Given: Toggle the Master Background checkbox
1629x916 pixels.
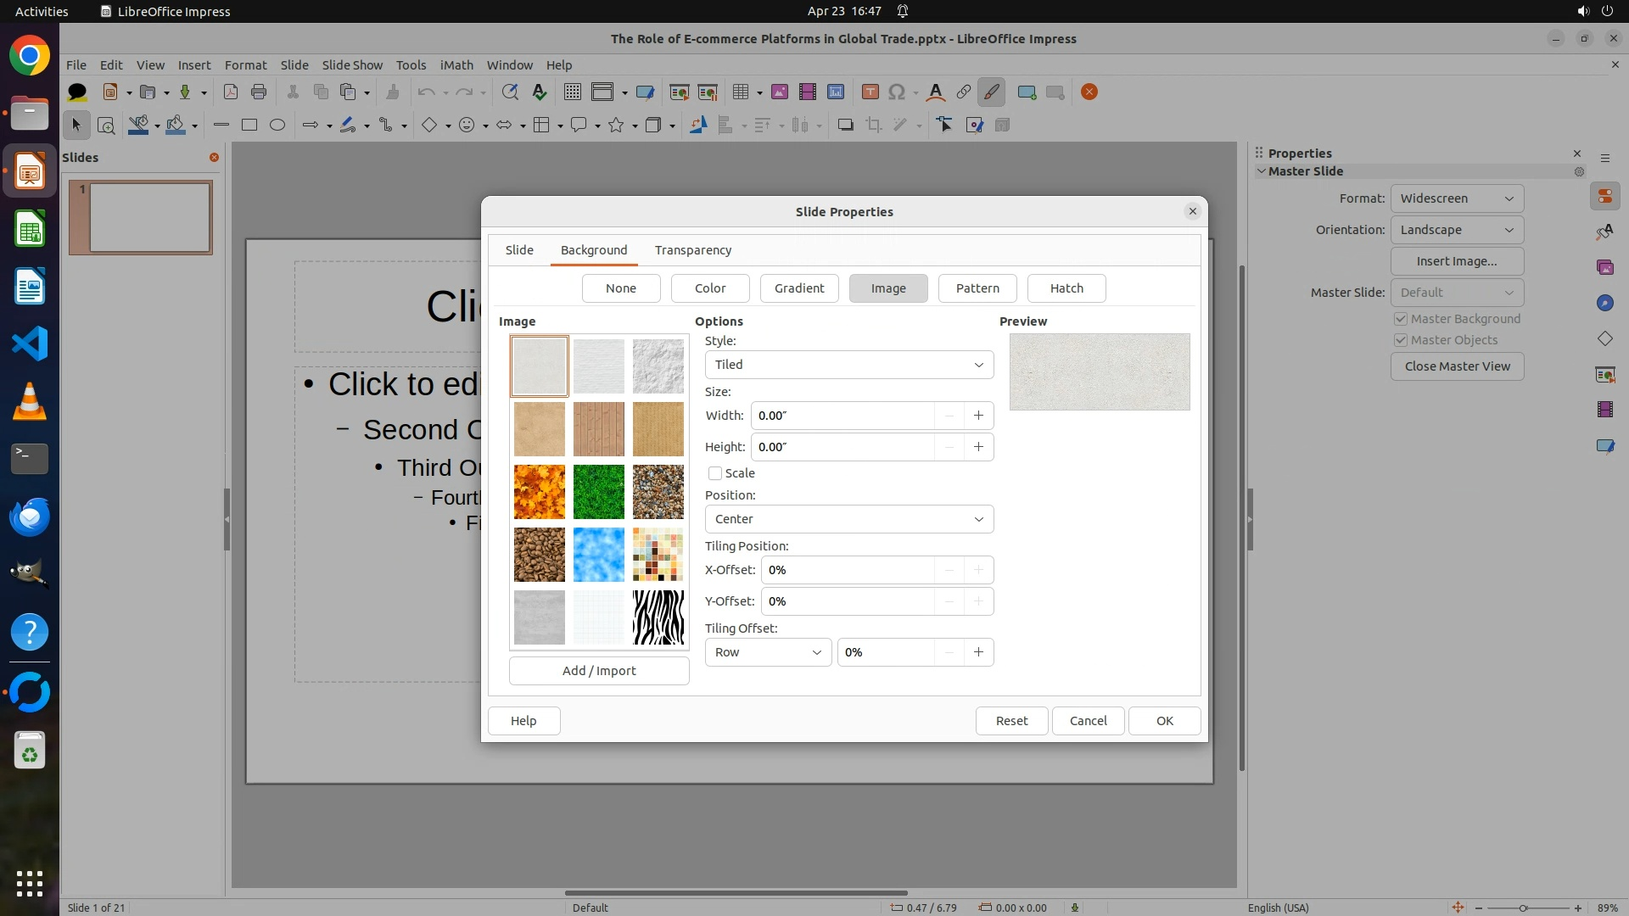Looking at the screenshot, I should pos(1401,319).
